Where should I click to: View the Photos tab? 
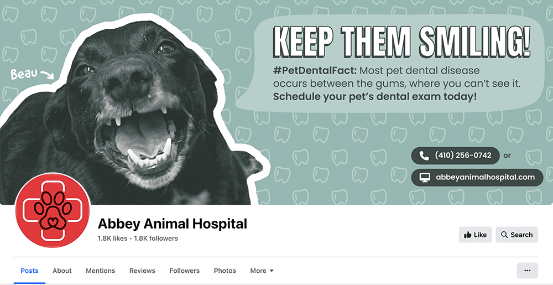[225, 271]
